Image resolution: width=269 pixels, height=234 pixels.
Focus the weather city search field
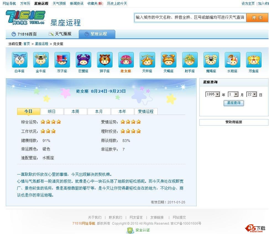tap(190, 17)
